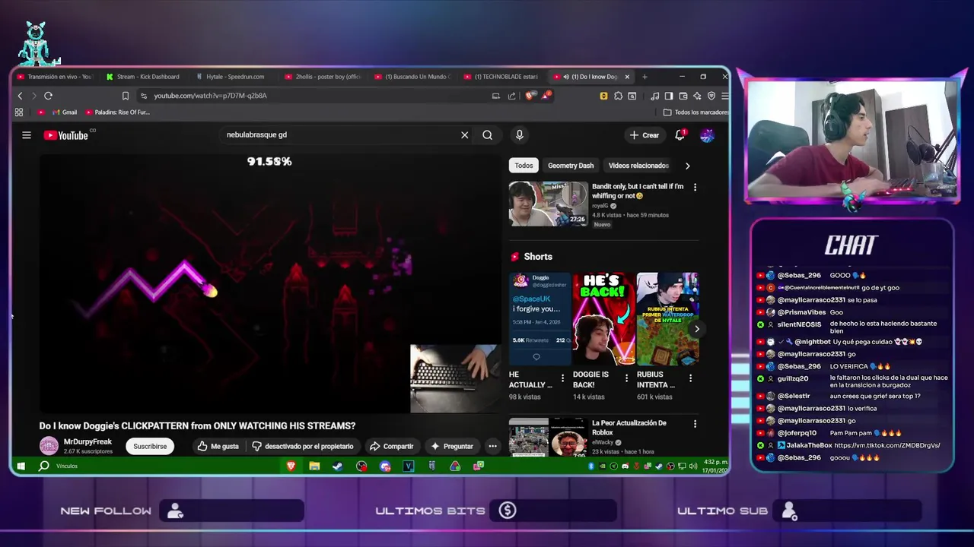This screenshot has height=547, width=974.
Task: Bookmark this page in the address bar
Action: 126,96
